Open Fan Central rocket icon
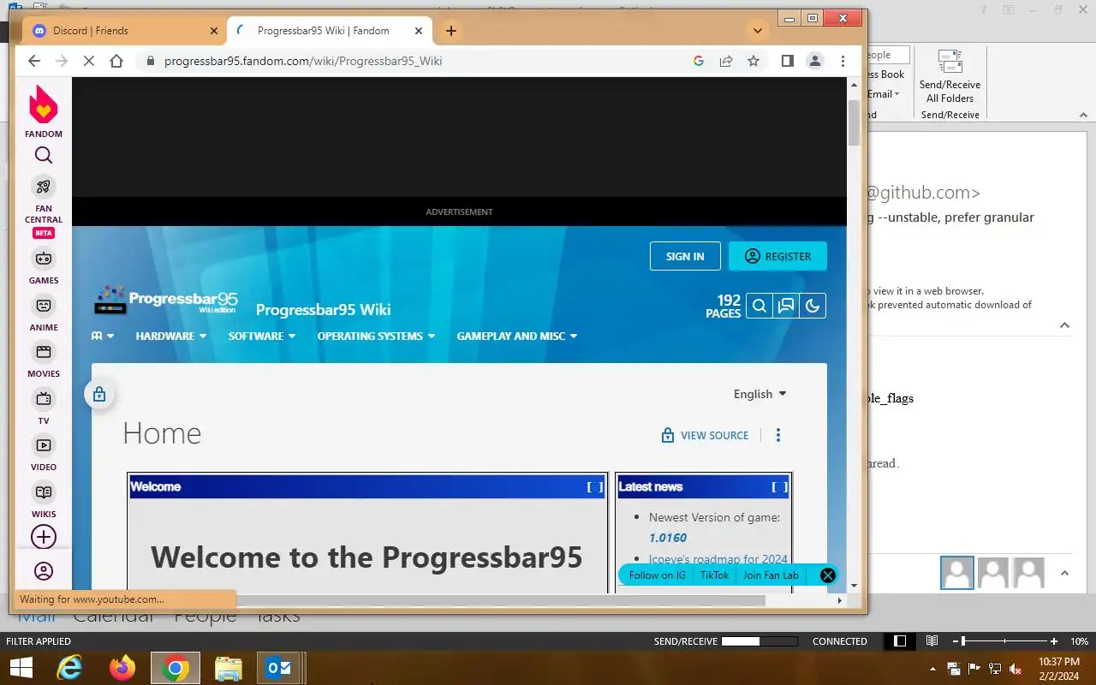 44,187
